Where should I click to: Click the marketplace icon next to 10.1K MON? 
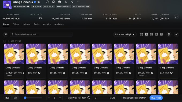click(x=64, y=73)
